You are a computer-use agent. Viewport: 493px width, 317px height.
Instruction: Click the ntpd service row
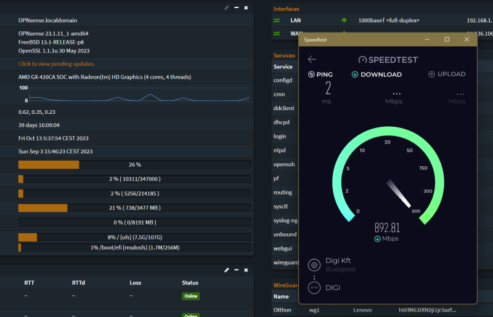pyautogui.click(x=285, y=150)
